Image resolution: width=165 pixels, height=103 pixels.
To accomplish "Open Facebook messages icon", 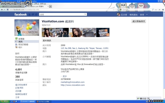I will (33, 14).
